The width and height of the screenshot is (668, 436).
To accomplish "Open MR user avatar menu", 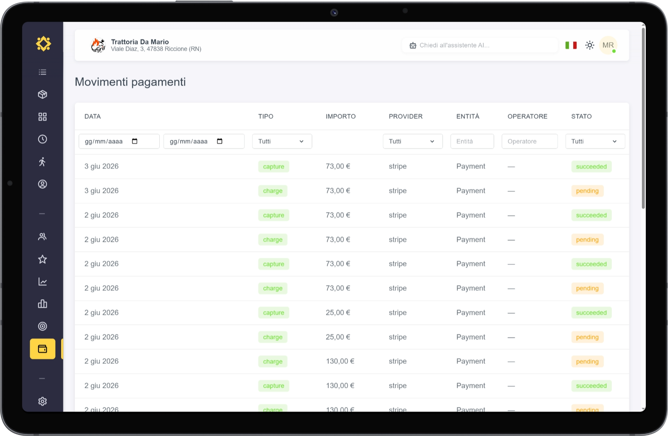I will point(608,45).
